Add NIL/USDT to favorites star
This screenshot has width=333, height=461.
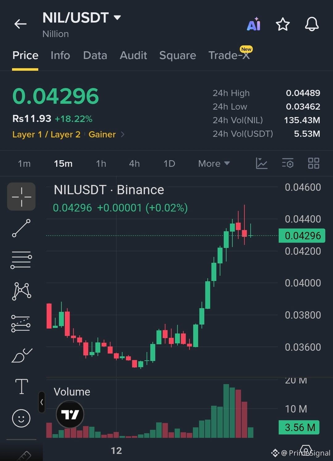(283, 24)
